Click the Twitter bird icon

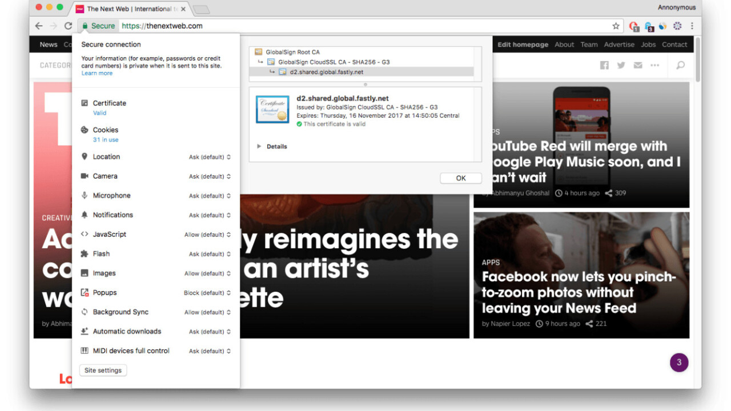coord(621,66)
